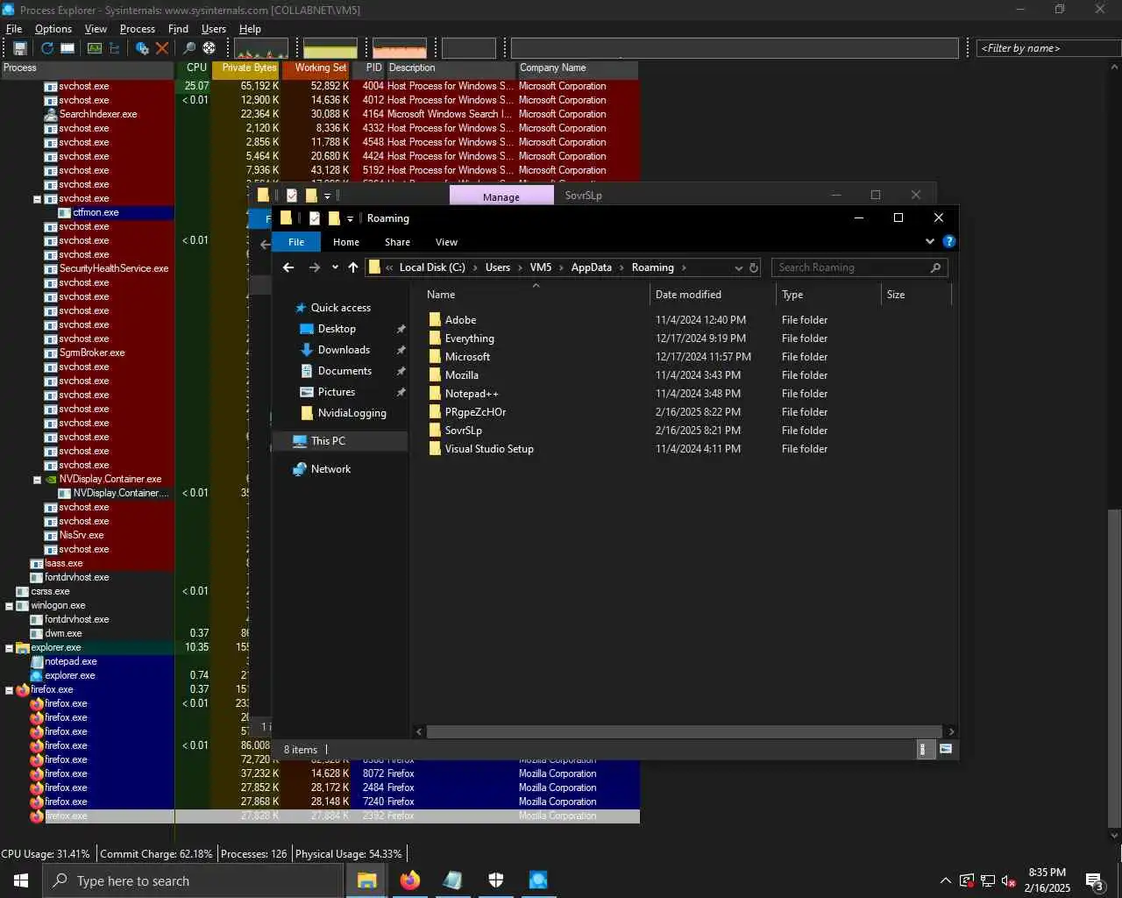Image resolution: width=1122 pixels, height=898 pixels.
Task: Click the red X Kill Process icon
Action: click(162, 48)
